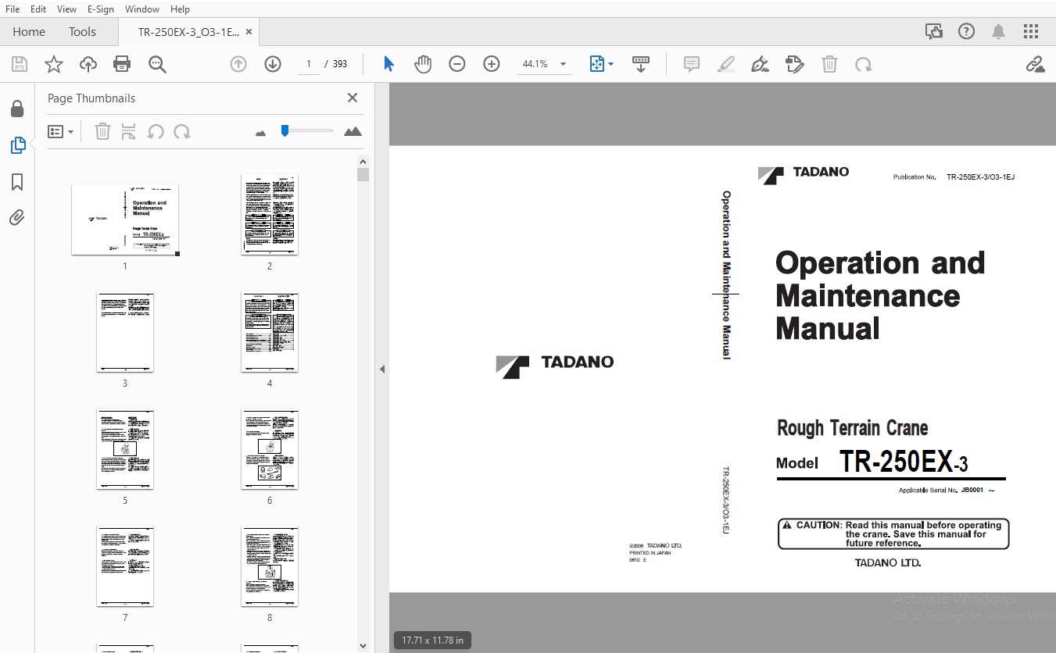Go to the previous page

(x=238, y=64)
